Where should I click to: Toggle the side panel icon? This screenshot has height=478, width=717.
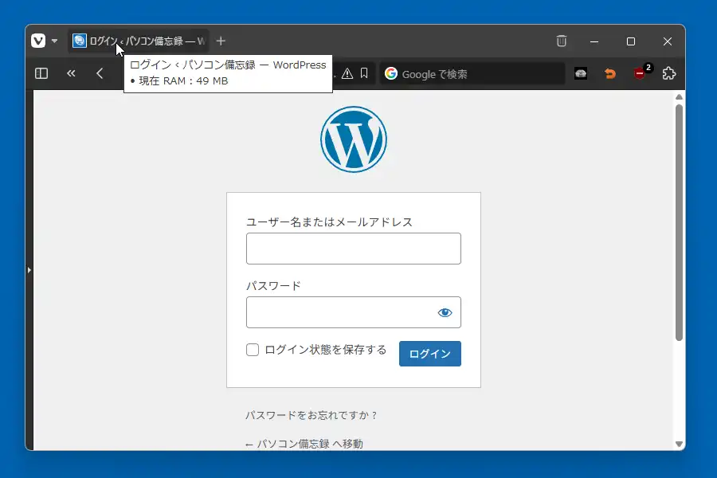pyautogui.click(x=41, y=73)
